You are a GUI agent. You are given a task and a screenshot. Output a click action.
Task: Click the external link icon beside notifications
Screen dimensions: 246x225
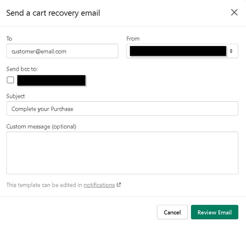tap(119, 185)
